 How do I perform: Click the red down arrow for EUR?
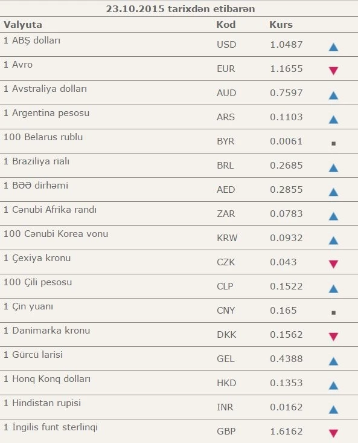[333, 71]
